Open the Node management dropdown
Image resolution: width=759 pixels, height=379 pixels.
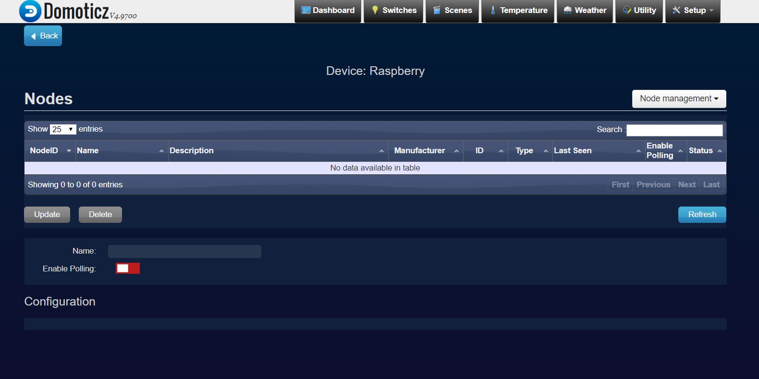(x=679, y=99)
